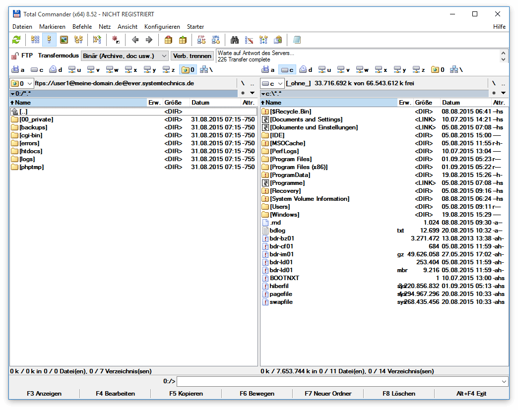Click the tree-with-green-arrow toolbar icon
This screenshot has width=518, height=410.
coord(97,40)
